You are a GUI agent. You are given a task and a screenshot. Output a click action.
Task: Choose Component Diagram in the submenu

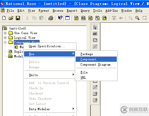pos(96,64)
